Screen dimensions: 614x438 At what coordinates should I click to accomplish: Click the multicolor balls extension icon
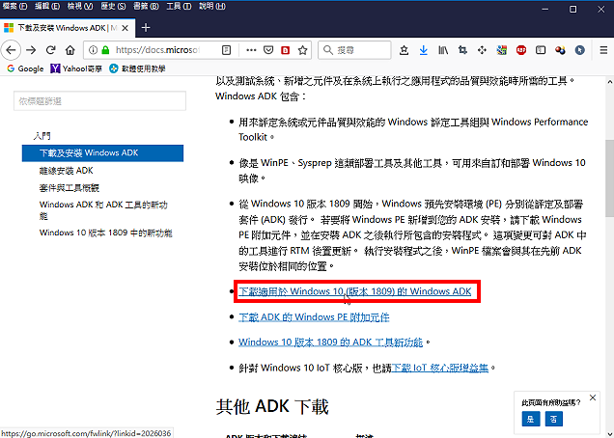(x=560, y=50)
